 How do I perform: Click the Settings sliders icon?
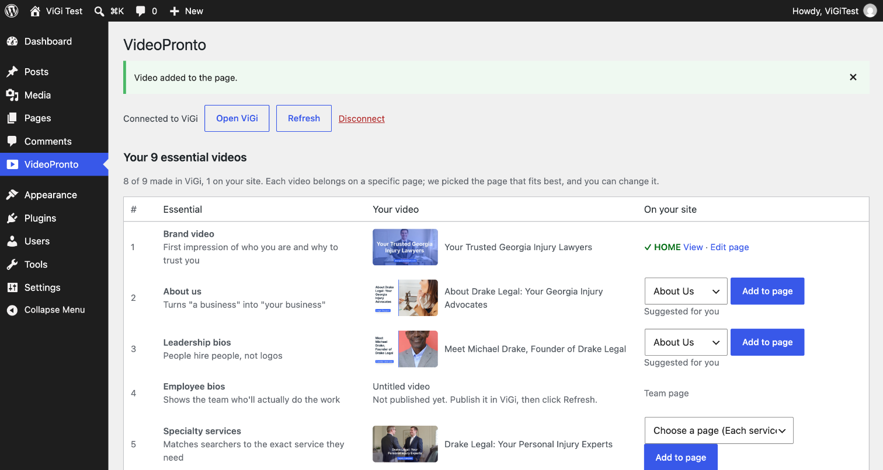click(12, 287)
